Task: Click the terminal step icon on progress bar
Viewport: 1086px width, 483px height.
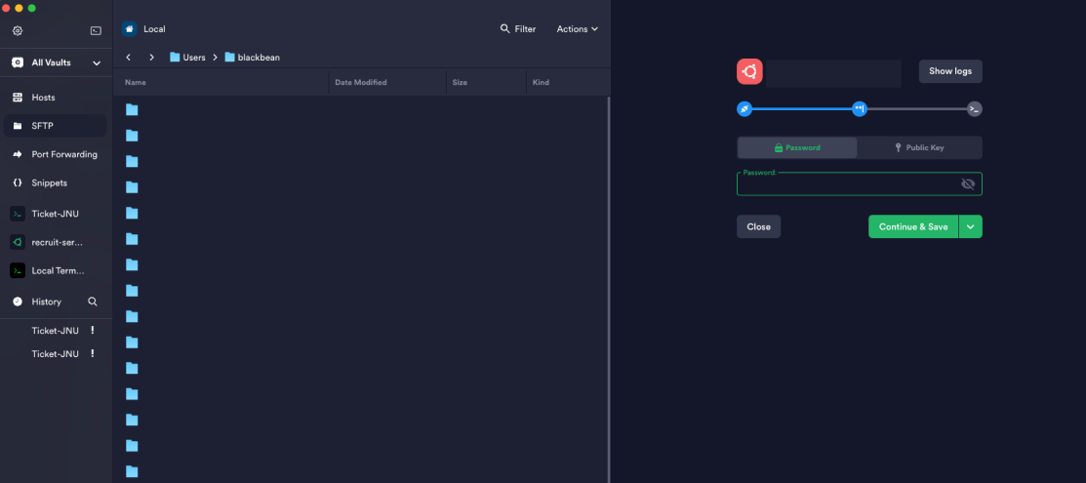Action: pos(975,108)
